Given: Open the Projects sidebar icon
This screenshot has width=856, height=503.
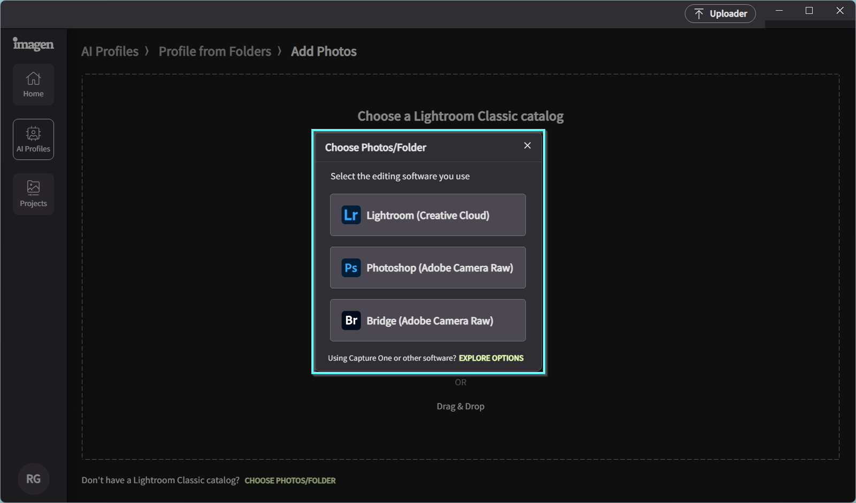Looking at the screenshot, I should tap(33, 194).
